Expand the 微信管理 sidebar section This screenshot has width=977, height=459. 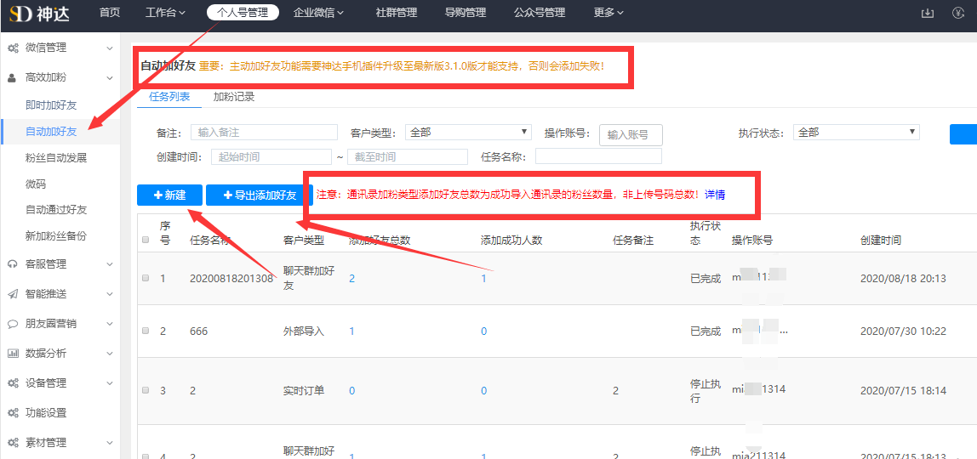coord(110,48)
